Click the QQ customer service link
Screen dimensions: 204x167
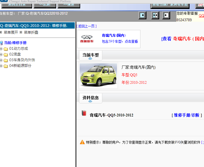201,16
